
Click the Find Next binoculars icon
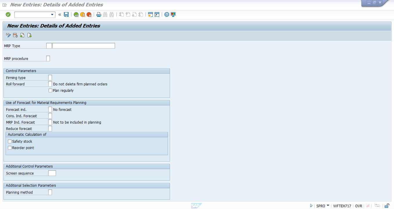(x=112, y=14)
